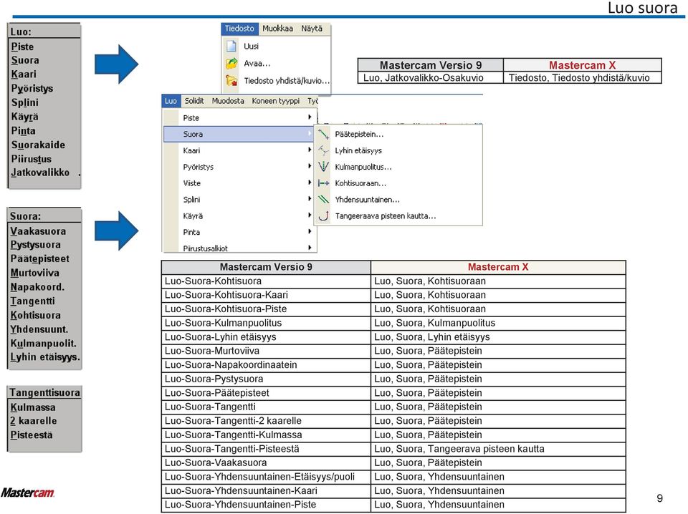The height and width of the screenshot is (514, 688).
Task: Expand the Pyöristys submenu arrow
Action: tap(310, 167)
